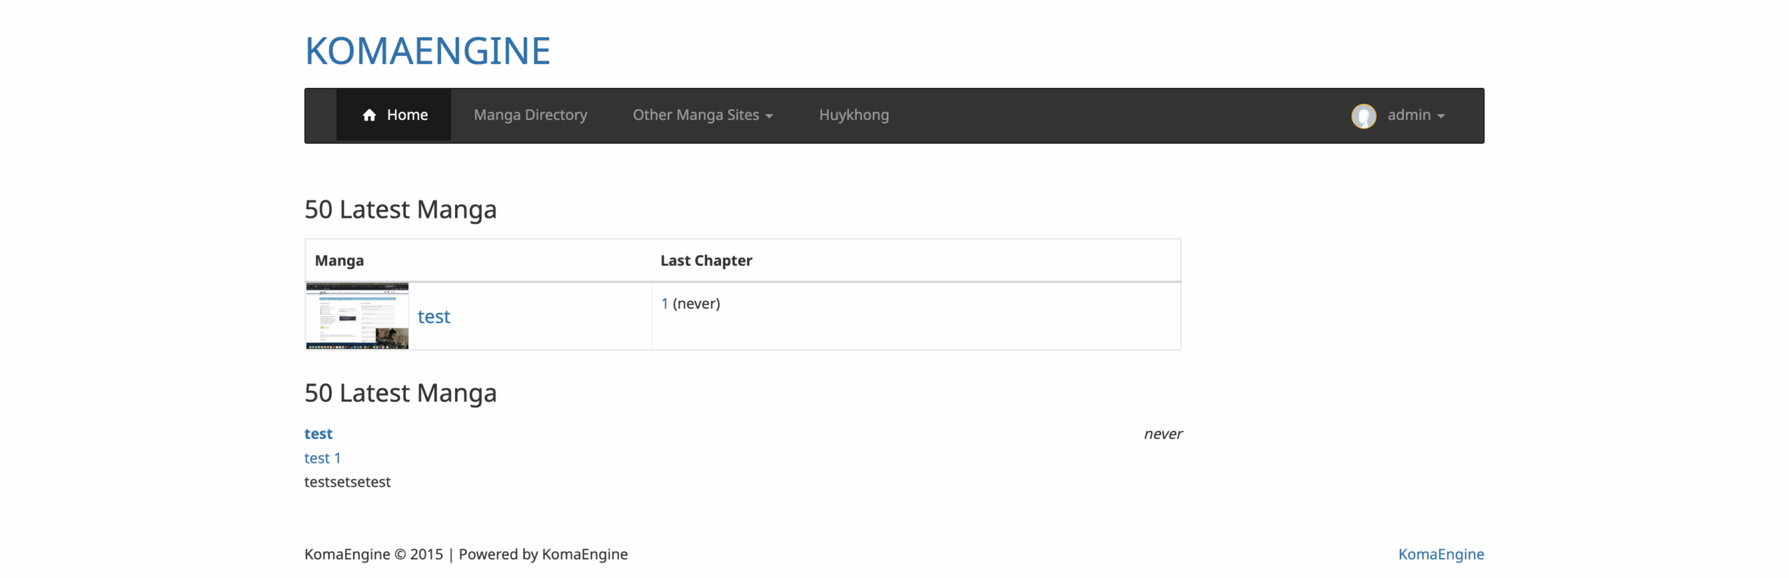1789x578 pixels.
Task: Click the house icon in the navbar
Action: click(369, 115)
